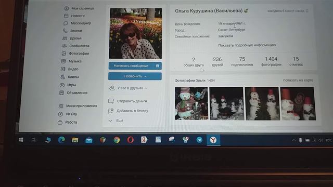Click volume speaker tray icon
Viewport: 333px width, 187px height.
pos(321,140)
